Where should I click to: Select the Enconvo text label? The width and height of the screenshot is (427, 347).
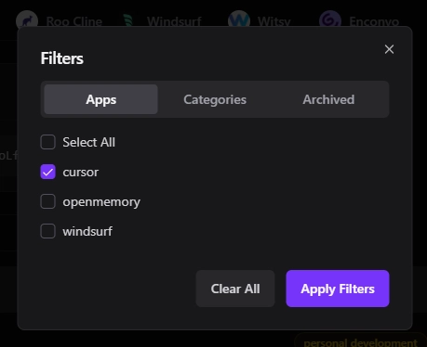point(374,21)
